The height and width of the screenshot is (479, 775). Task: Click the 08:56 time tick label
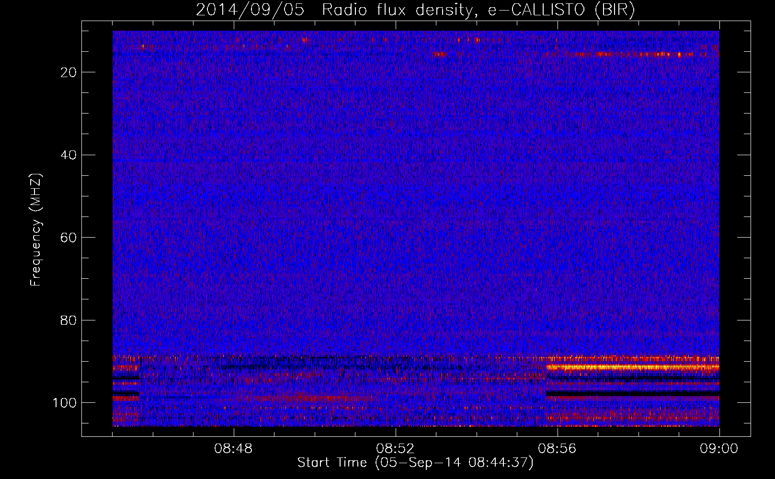(557, 449)
